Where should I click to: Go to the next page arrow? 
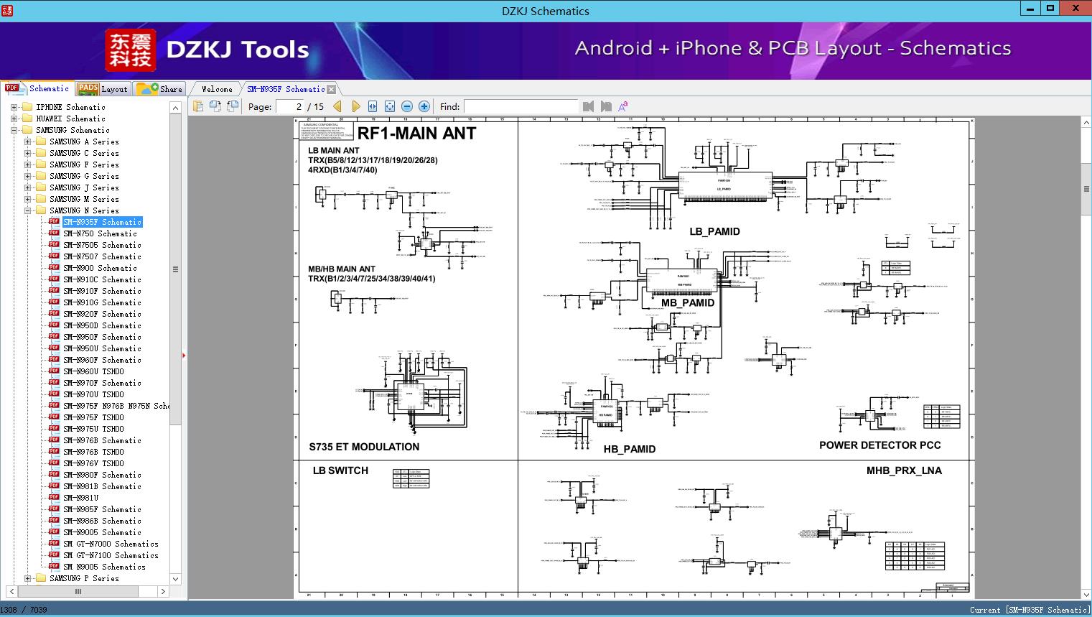[355, 106]
